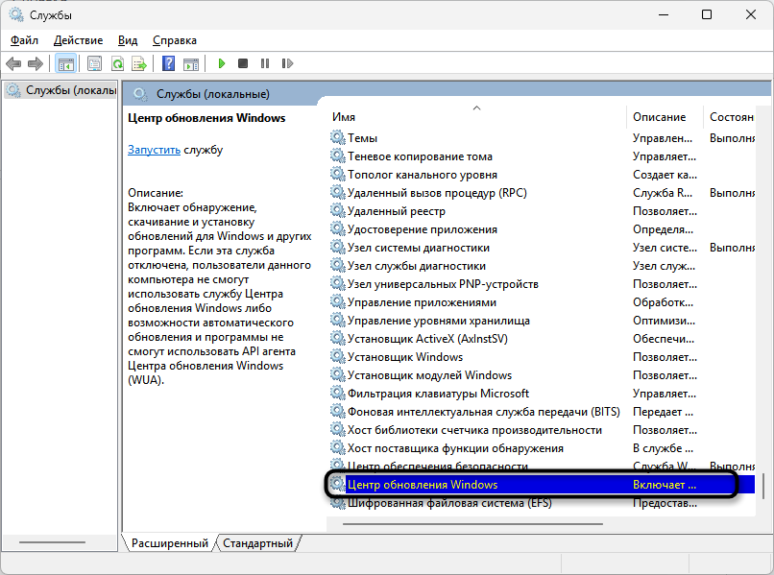
Task: Open the Файл menu
Action: tap(24, 40)
